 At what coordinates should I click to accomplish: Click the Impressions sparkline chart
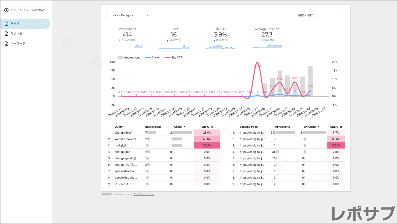[127, 46]
